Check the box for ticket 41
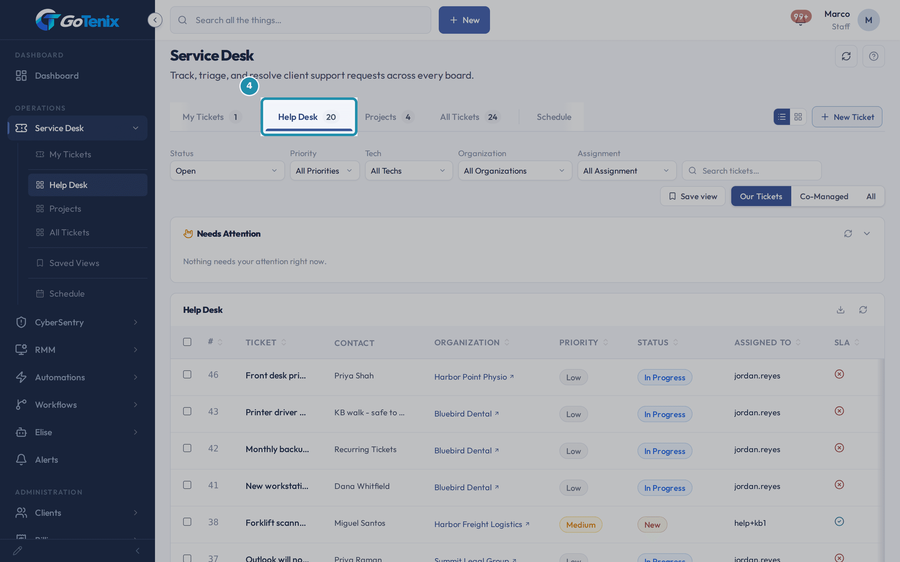The height and width of the screenshot is (562, 900). click(x=187, y=485)
